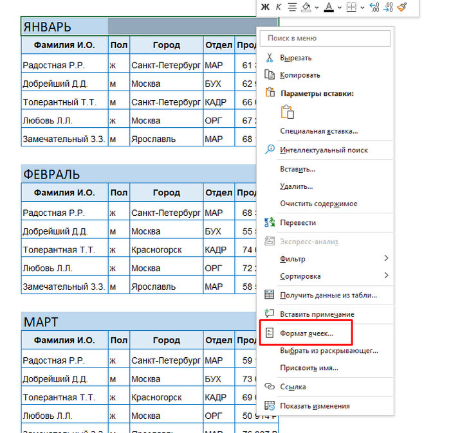This screenshot has width=451, height=433.
Task: Click the scissors icon next to Вырезать
Action: (270, 58)
